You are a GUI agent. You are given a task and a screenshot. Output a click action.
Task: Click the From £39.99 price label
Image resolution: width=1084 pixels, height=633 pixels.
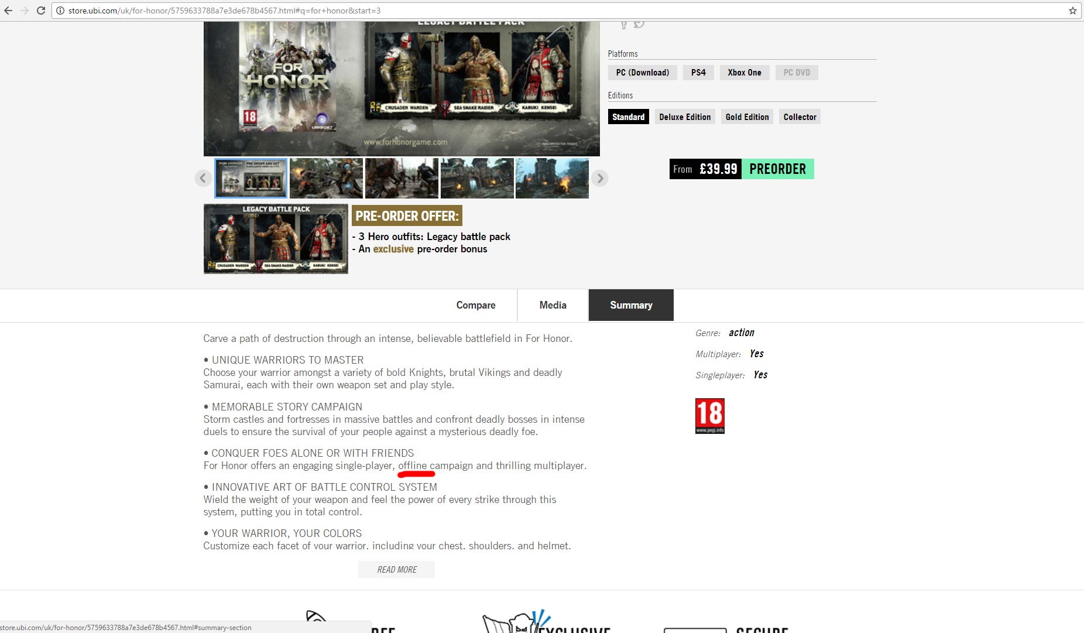point(705,169)
